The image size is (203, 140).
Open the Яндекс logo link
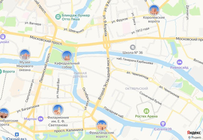pos(194,133)
